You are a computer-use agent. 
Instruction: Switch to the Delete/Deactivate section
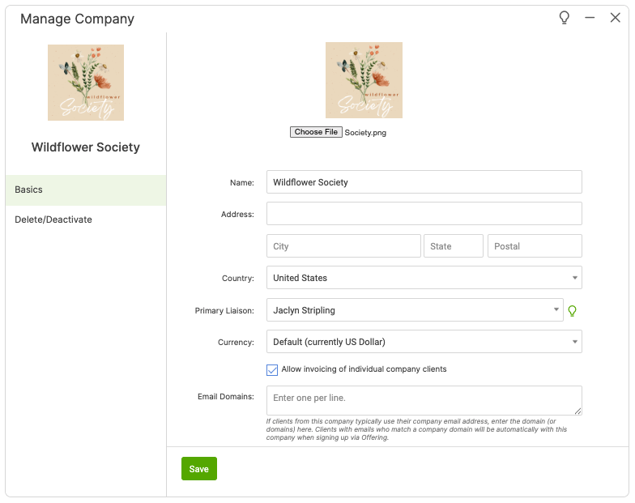86,220
